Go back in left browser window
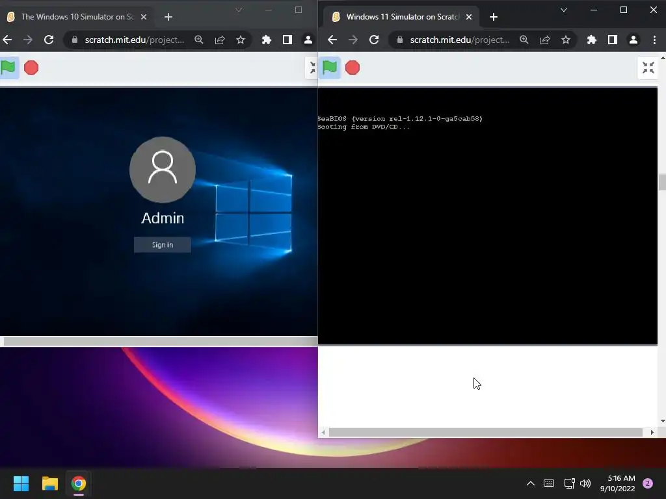The image size is (666, 499). click(x=7, y=40)
